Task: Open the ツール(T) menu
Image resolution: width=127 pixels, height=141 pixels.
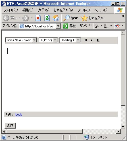Action: pos(84,10)
